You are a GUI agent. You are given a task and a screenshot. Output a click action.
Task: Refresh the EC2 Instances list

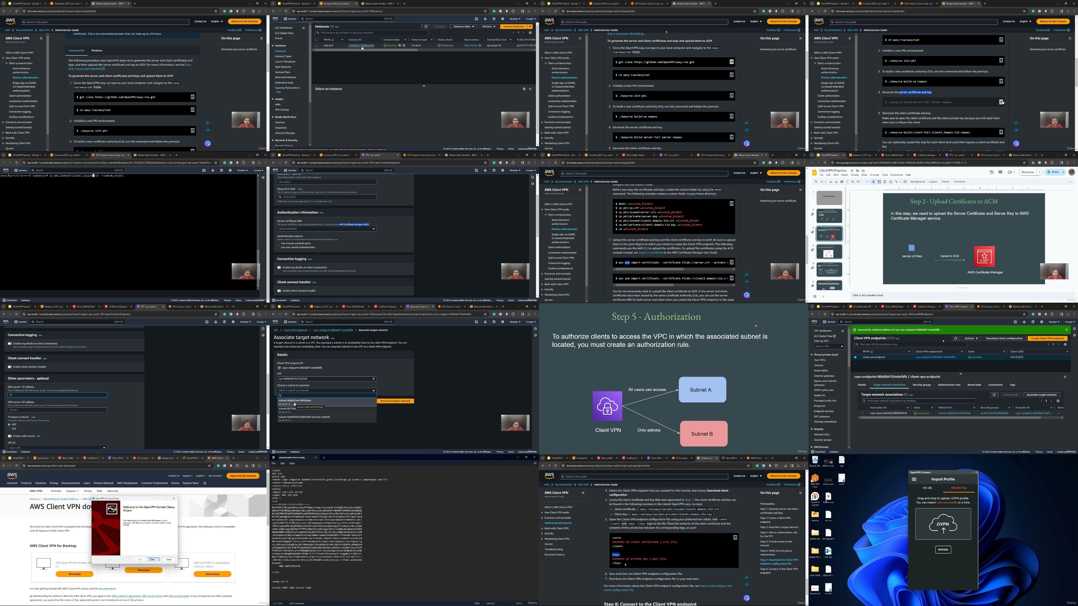[425, 26]
